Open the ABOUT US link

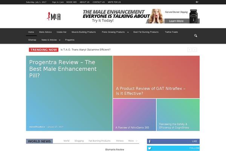click(84, 2)
